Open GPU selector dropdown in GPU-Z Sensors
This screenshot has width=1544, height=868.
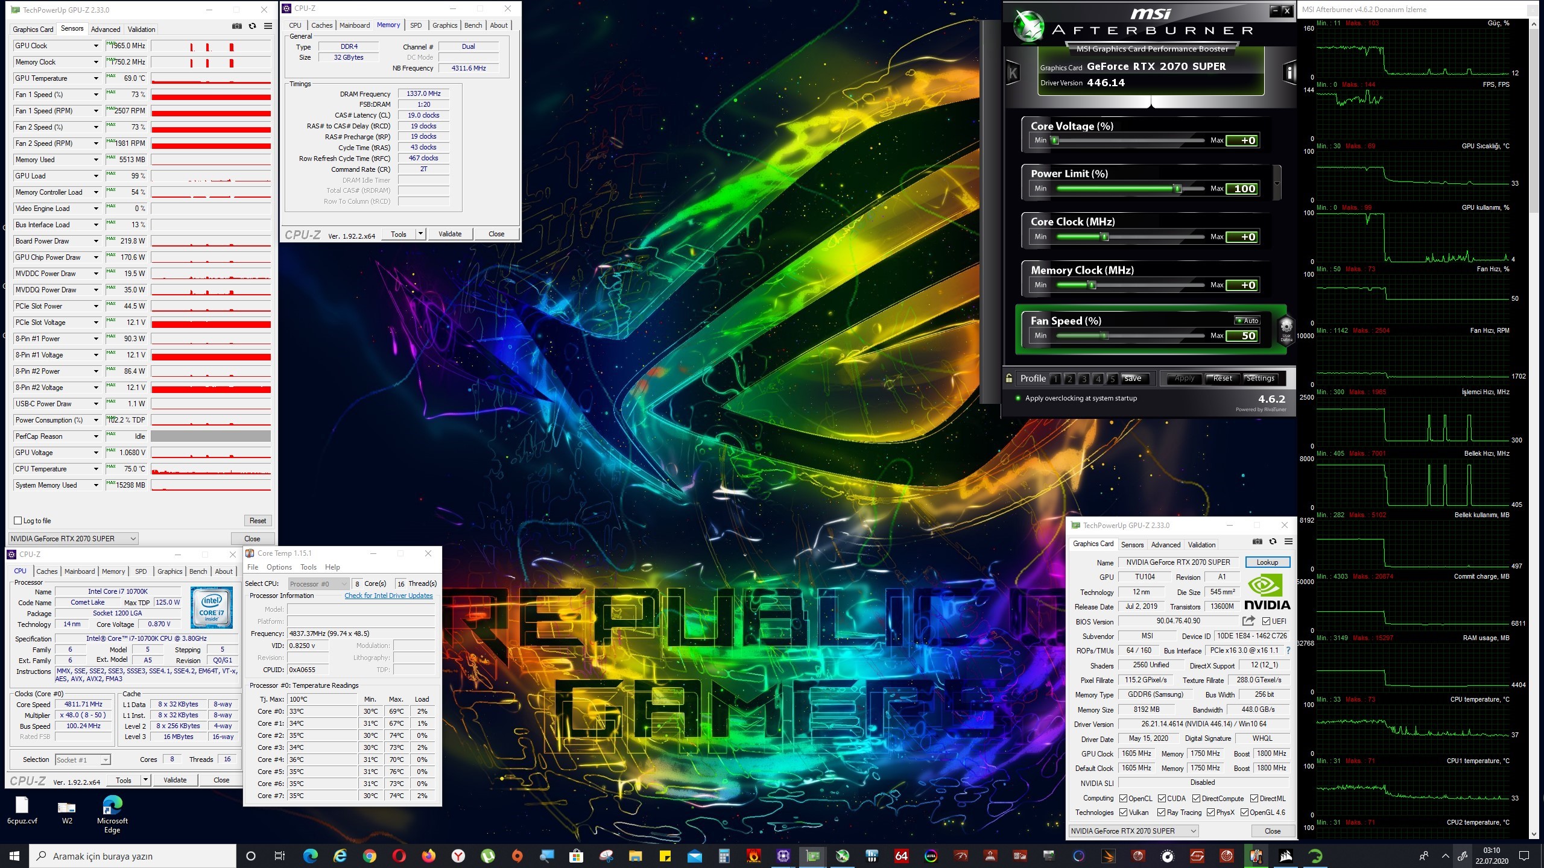tap(74, 539)
